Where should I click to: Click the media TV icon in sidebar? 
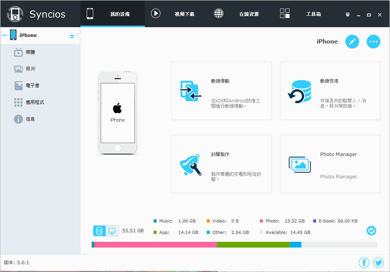pyautogui.click(x=18, y=52)
